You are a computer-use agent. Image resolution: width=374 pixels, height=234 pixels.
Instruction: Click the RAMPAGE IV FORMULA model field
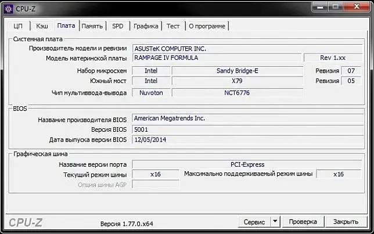217,57
